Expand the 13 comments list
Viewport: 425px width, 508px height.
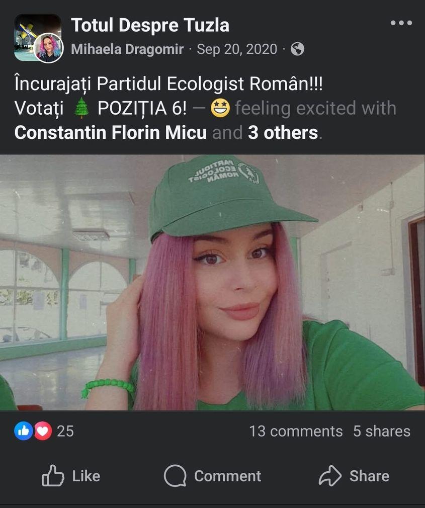(296, 431)
